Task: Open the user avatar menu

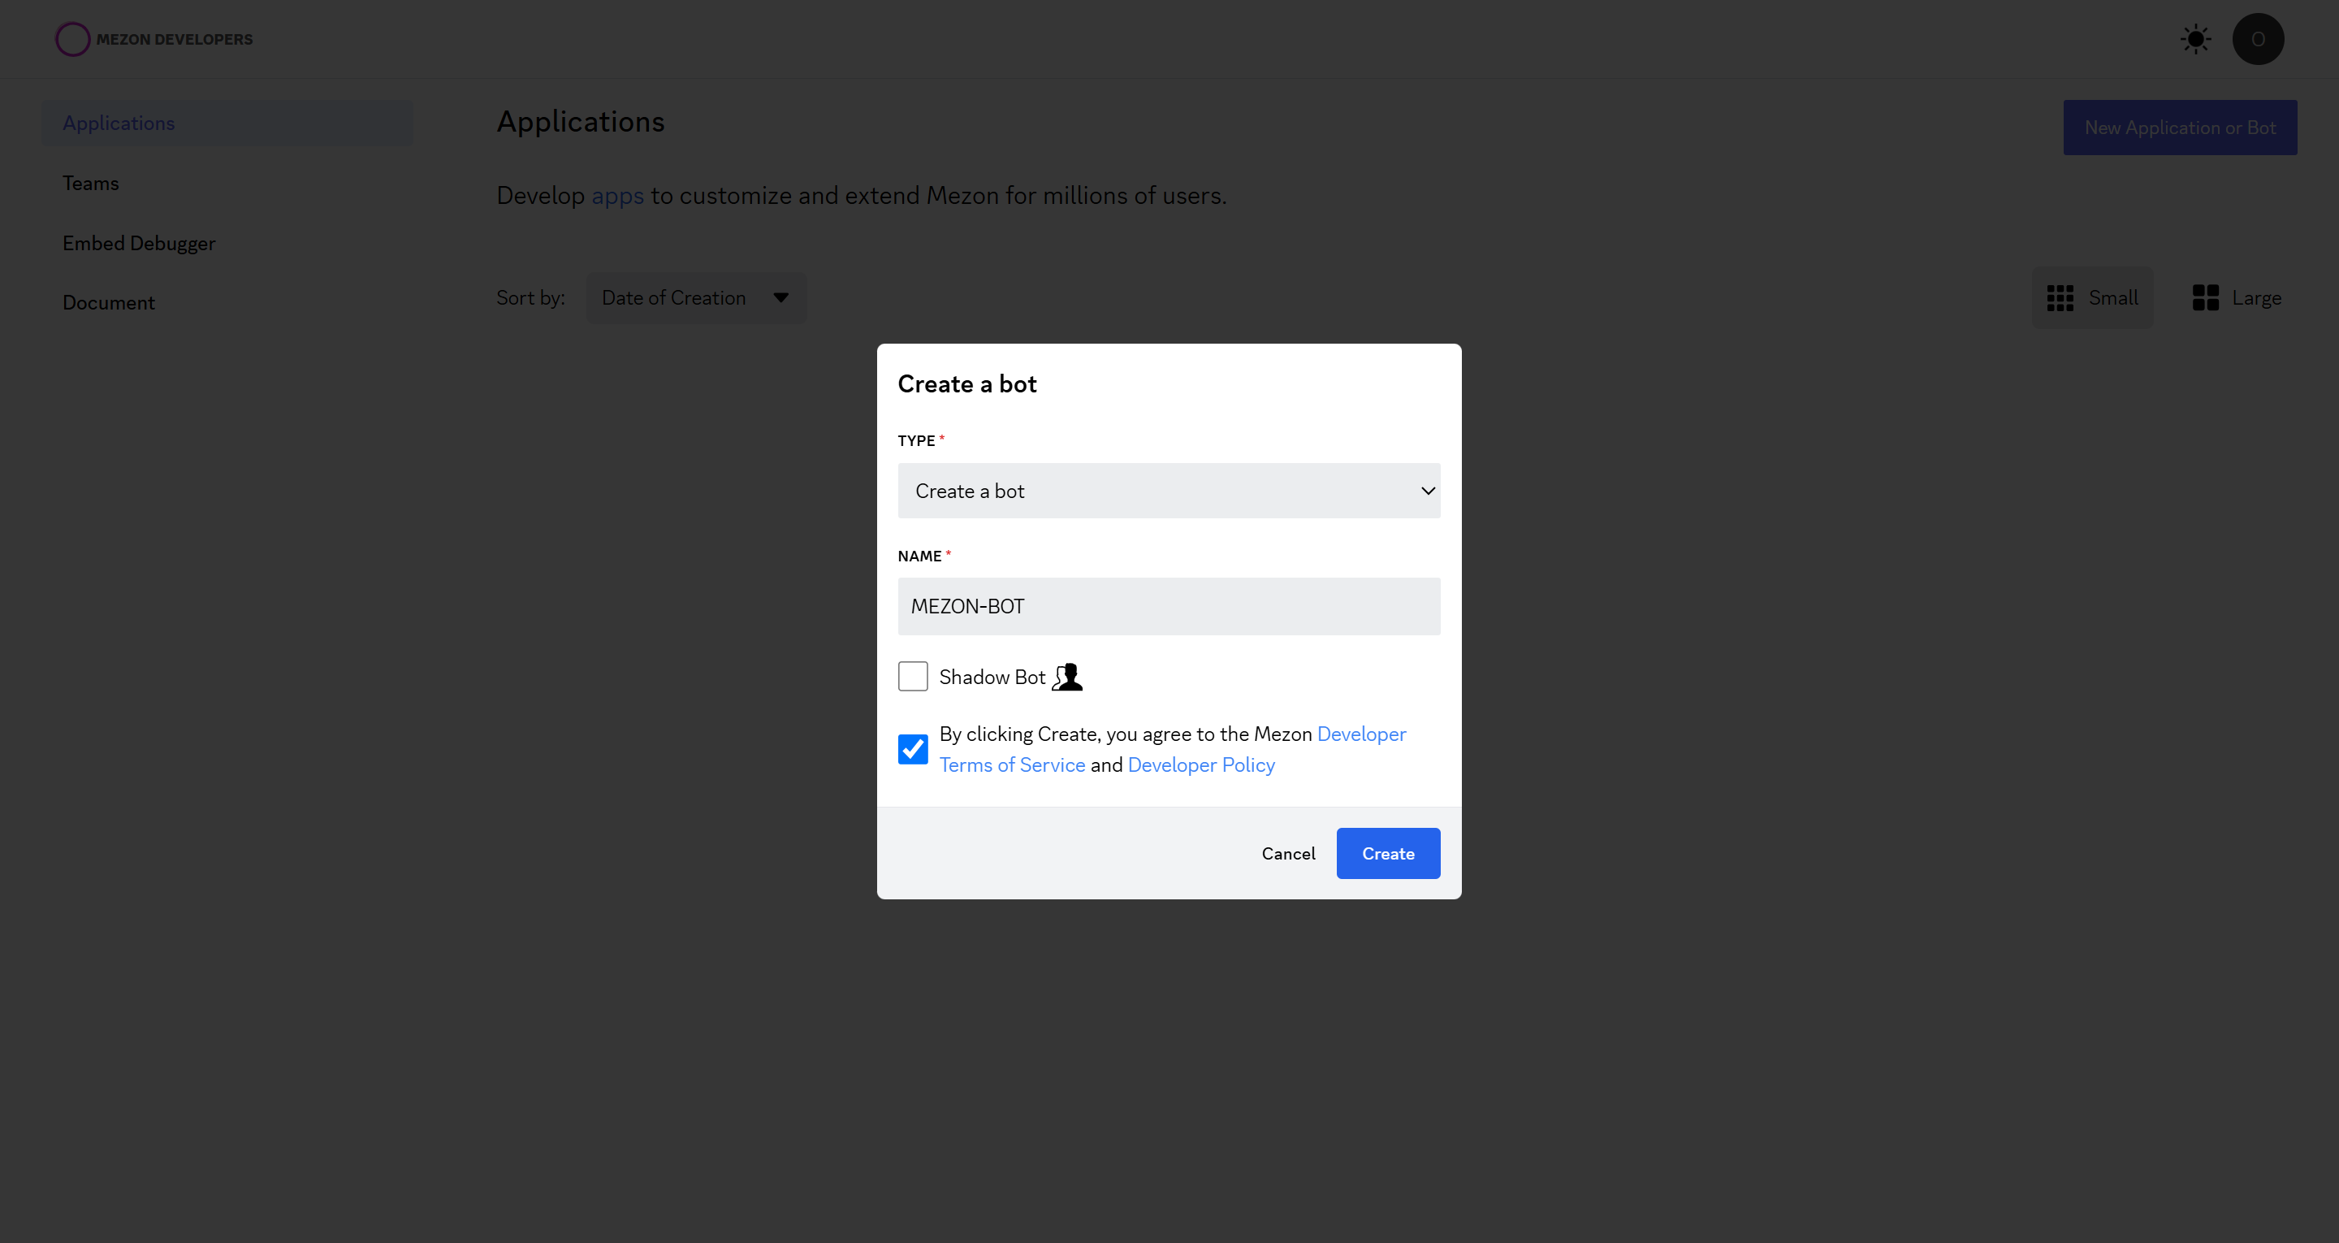Action: (2257, 39)
